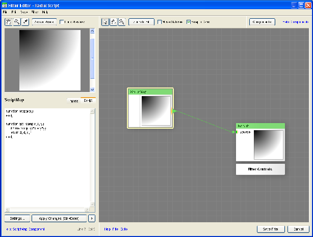Select the zoom tool in preview toolbar

point(17,22)
